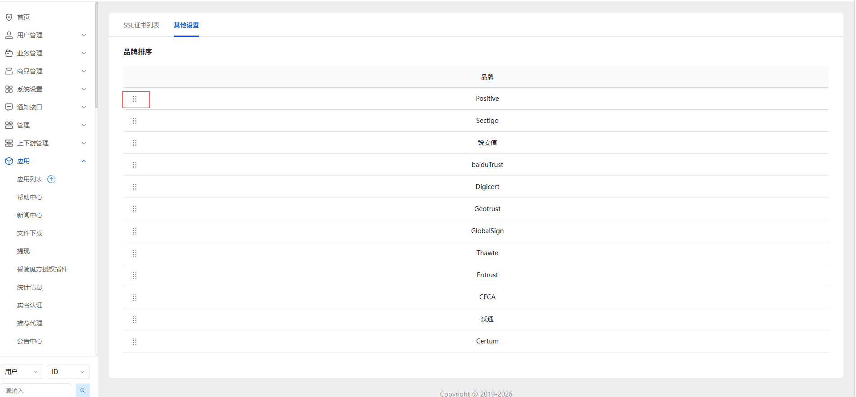The image size is (856, 397).
Task: Click the 锐安信 brand name
Action: click(487, 143)
